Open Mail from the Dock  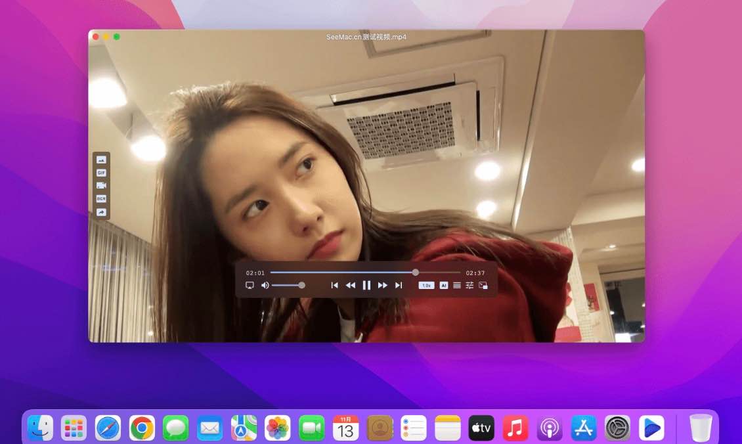click(209, 428)
